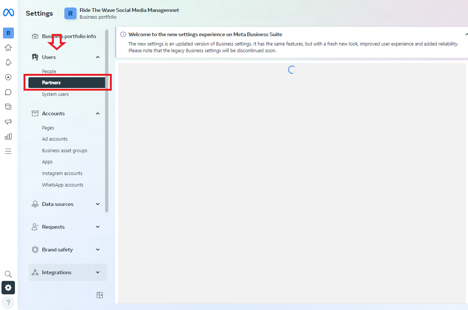Open All tools via the hamburger icon
The height and width of the screenshot is (310, 468).
pyautogui.click(x=8, y=151)
